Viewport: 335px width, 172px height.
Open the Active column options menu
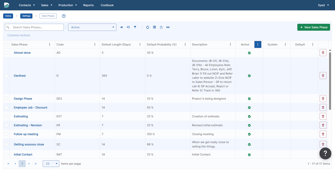[258, 45]
